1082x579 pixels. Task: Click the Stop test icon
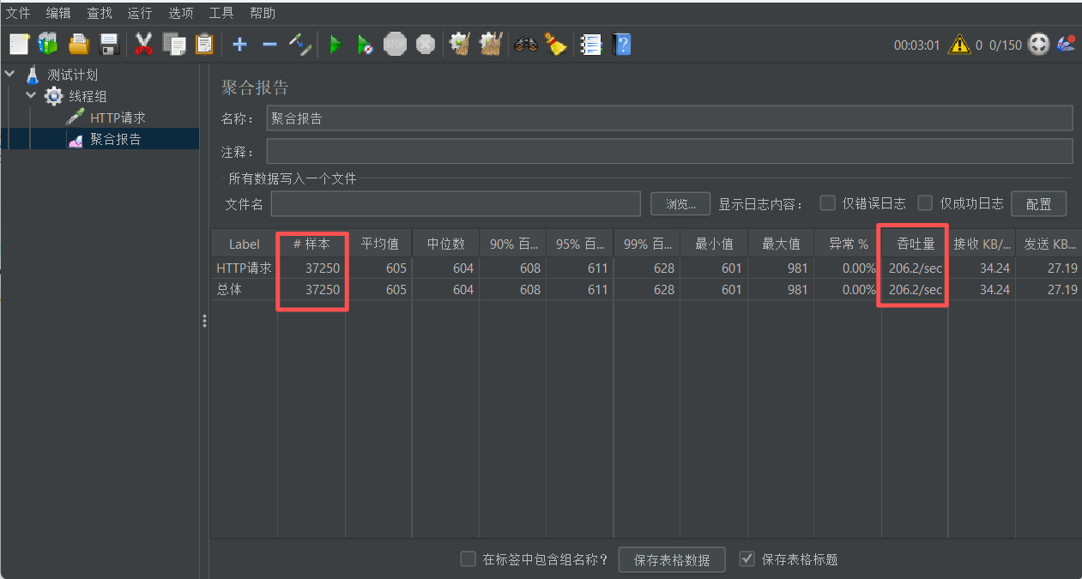click(x=395, y=44)
